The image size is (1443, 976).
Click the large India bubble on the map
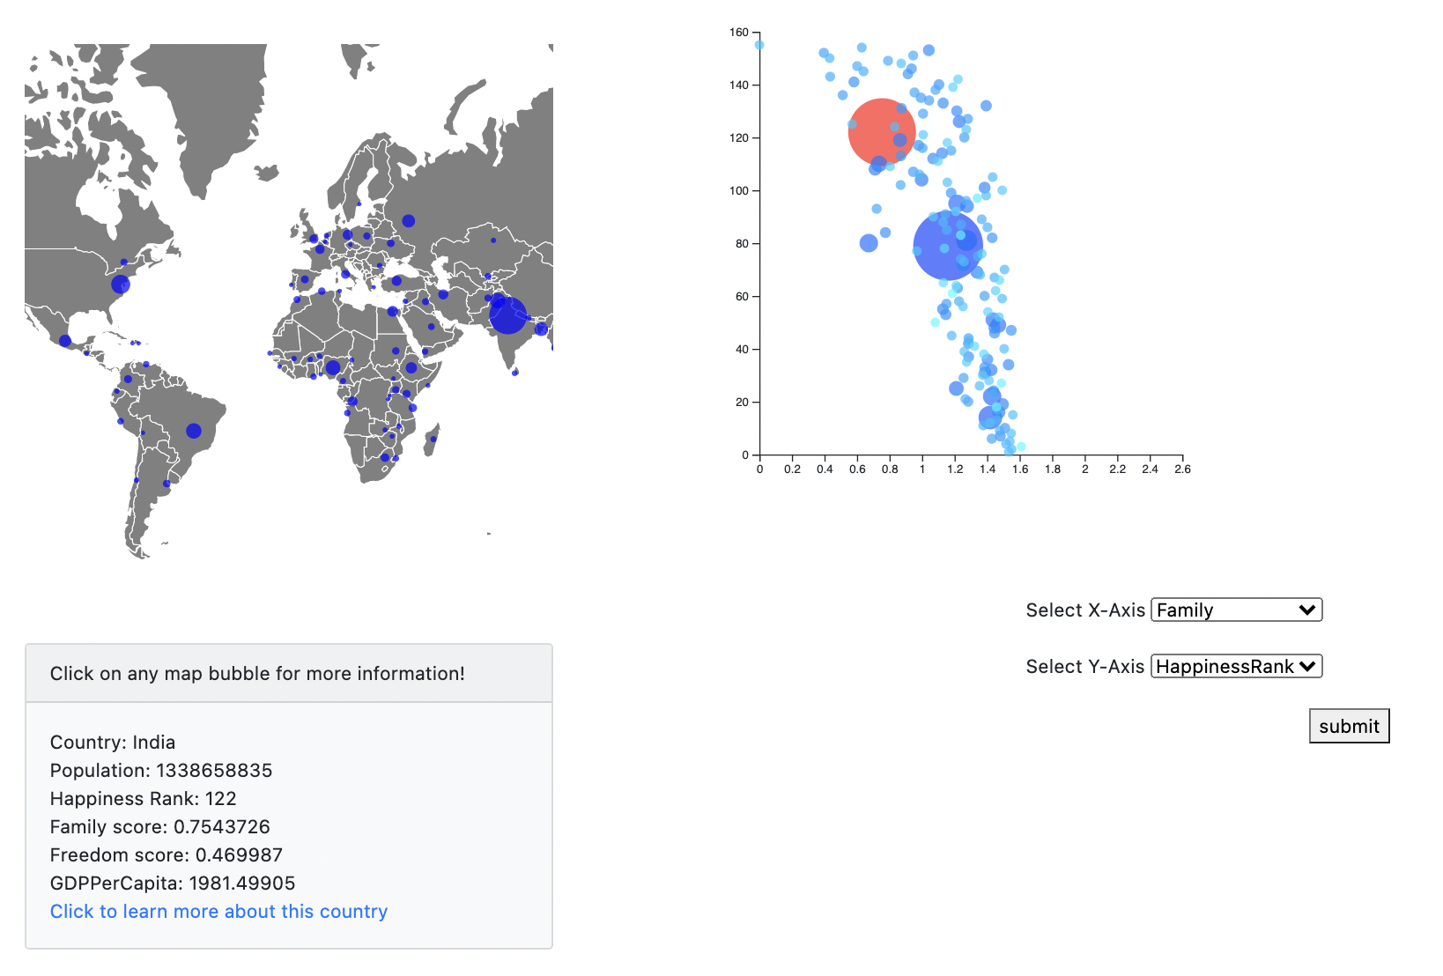coord(508,314)
